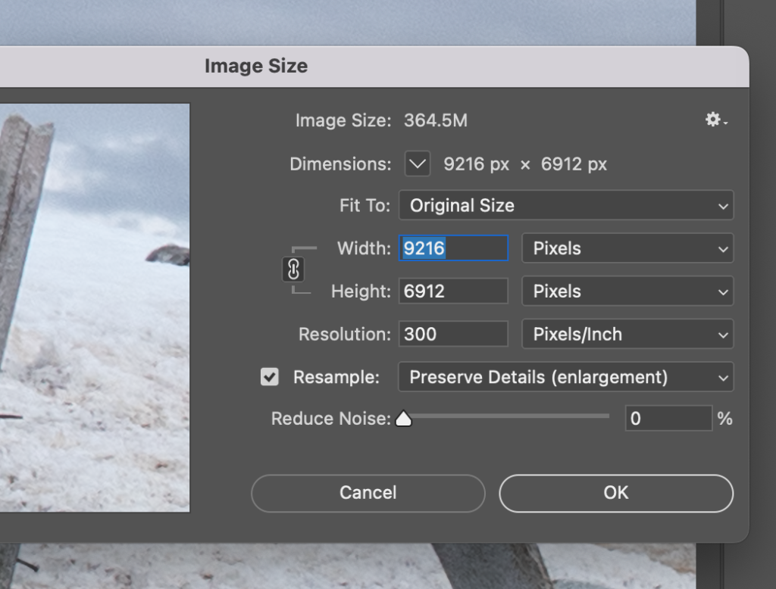Uncheck the Resample checkbox

(x=269, y=377)
